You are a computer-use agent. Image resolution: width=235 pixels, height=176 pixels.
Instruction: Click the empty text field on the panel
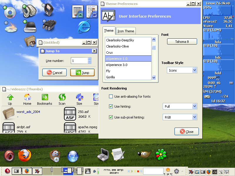click(153, 171)
